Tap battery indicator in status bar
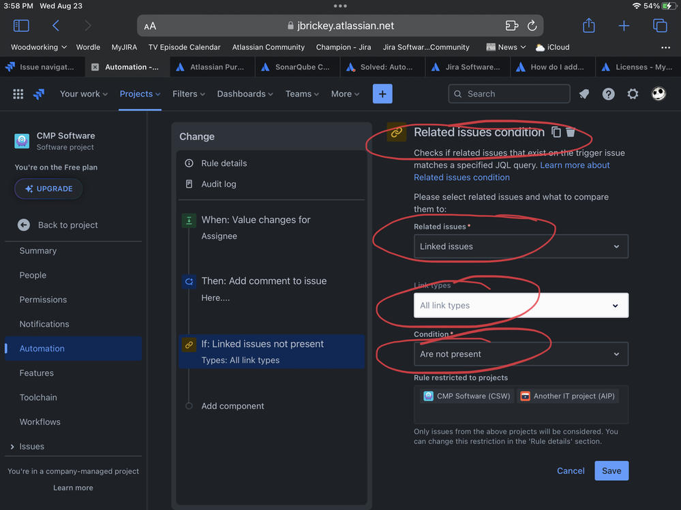 pyautogui.click(x=668, y=5)
